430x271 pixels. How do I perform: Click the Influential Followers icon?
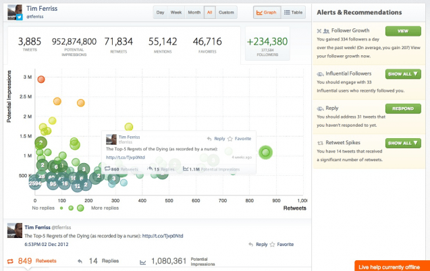(320, 74)
